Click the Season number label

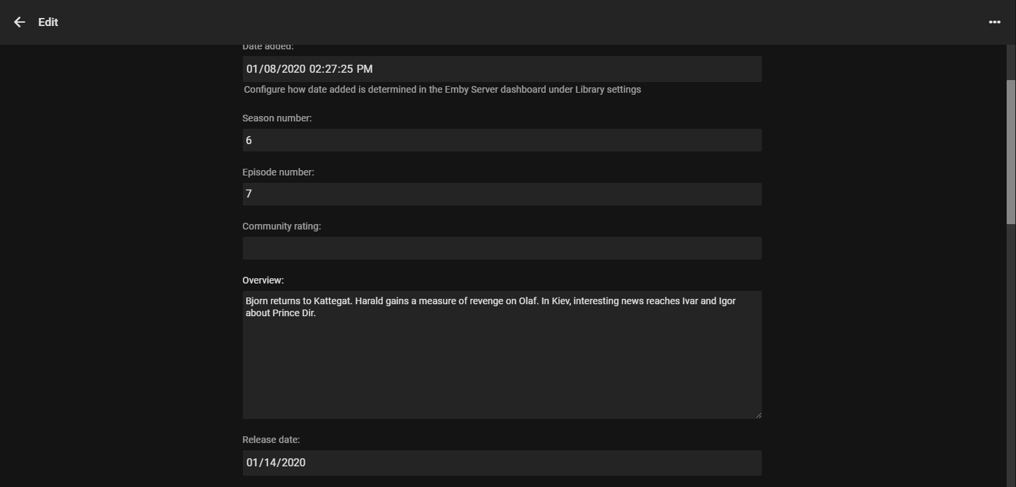[277, 118]
